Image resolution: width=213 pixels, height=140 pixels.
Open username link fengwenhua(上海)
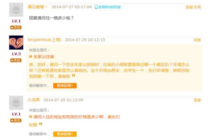(44, 40)
